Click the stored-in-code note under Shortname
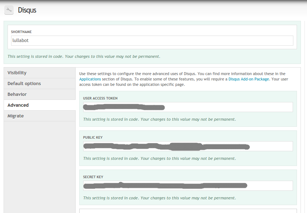Screen dimensions: 307x213 click(x=84, y=56)
